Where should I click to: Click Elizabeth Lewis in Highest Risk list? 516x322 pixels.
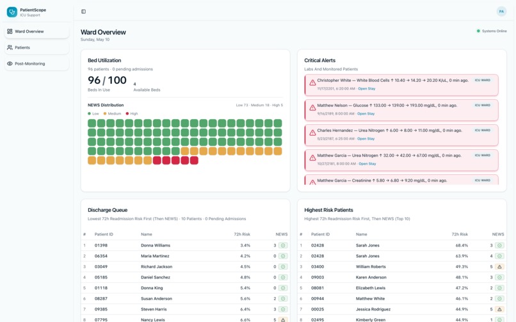[371, 288]
